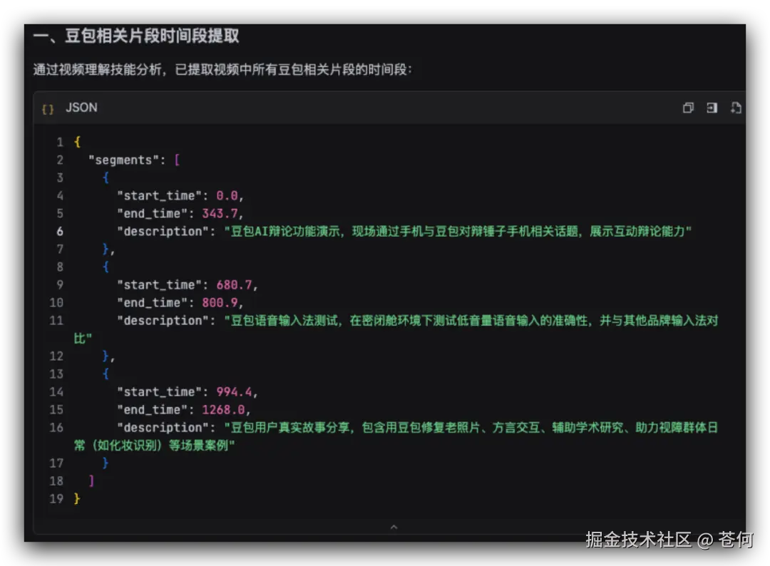Screen dimensions: 770x566
Task: Click the closing brace on line 19
Action: pos(76,498)
